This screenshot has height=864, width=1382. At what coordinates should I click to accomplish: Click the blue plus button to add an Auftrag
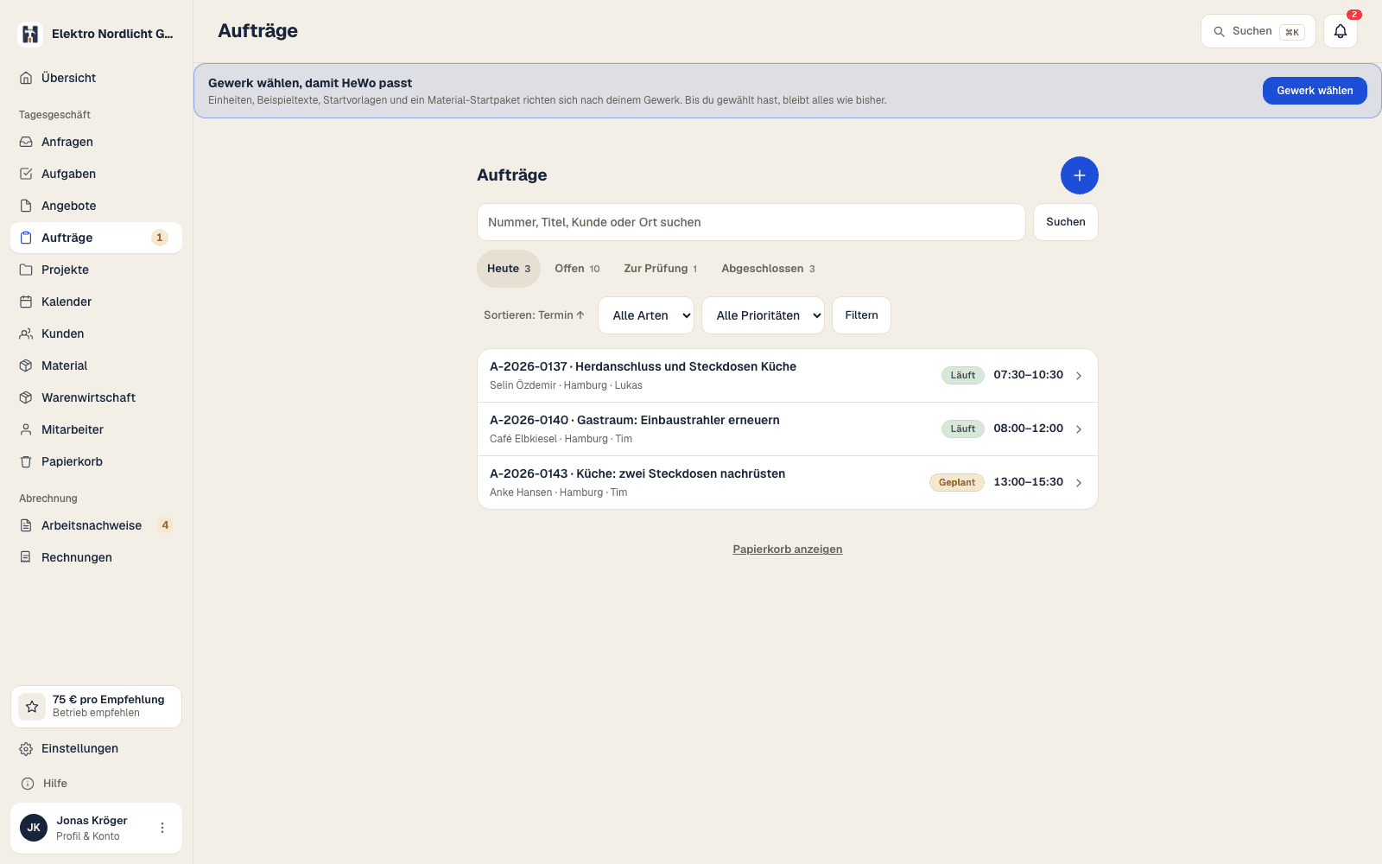(x=1080, y=175)
